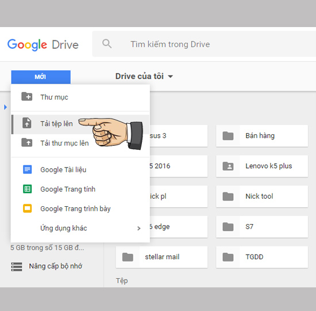Viewport: 316px width, 311px height.
Task: Click the file upload icon beside Tải tệp lên
Action: coord(27,123)
